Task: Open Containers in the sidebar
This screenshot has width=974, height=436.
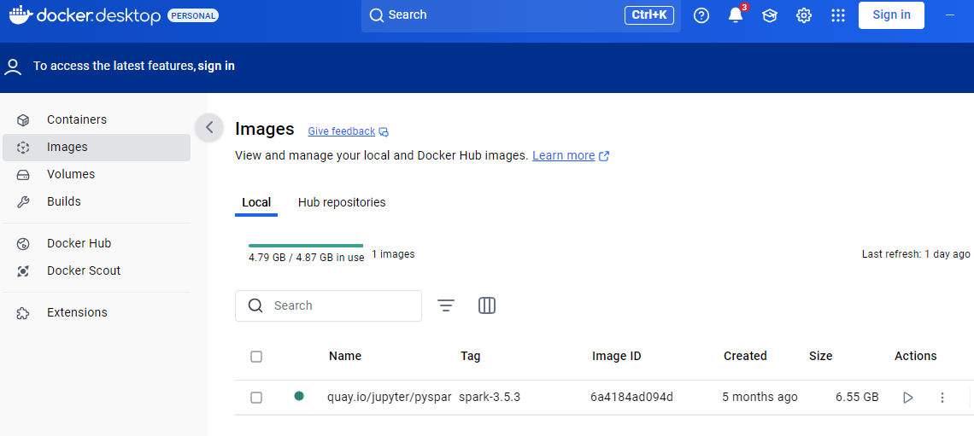Action: pyautogui.click(x=97, y=119)
